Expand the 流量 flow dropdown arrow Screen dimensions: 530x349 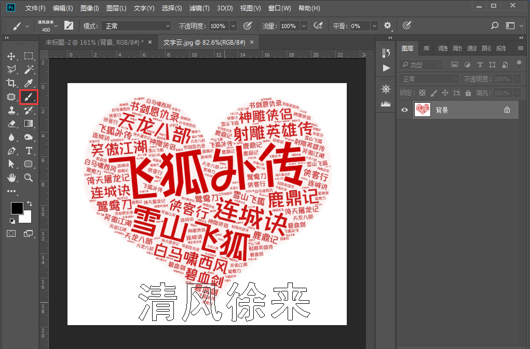[304, 26]
